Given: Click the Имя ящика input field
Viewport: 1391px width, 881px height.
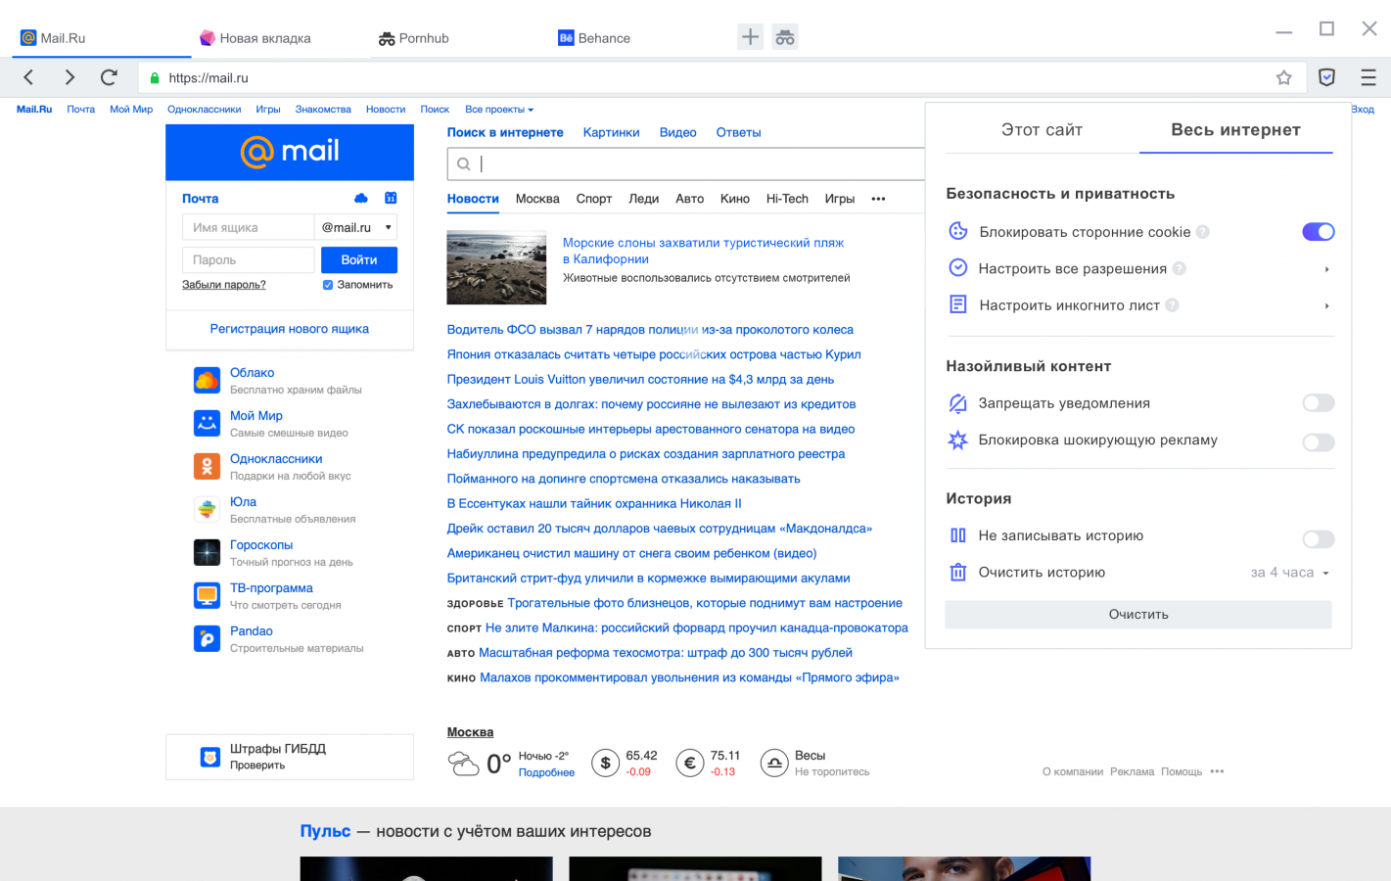Looking at the screenshot, I should (x=248, y=227).
